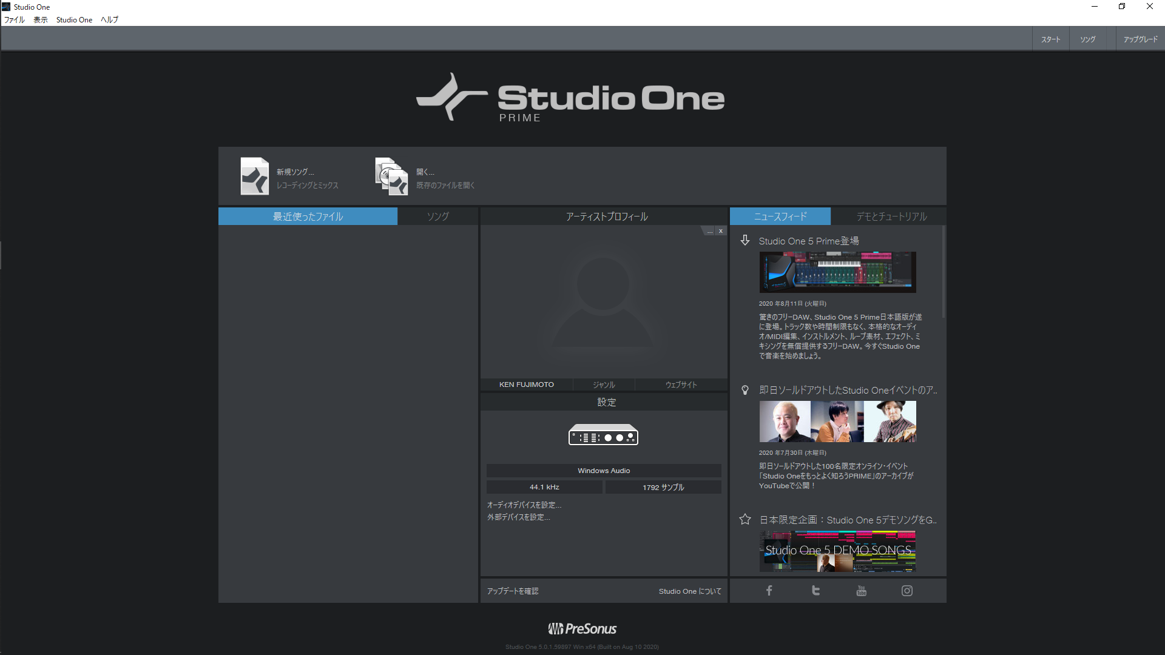The width and height of the screenshot is (1165, 655).
Task: Switch to the ソング page button
Action: (x=1087, y=39)
